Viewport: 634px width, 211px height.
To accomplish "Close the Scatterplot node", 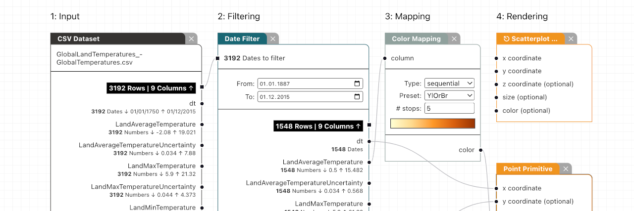I will click(x=571, y=39).
